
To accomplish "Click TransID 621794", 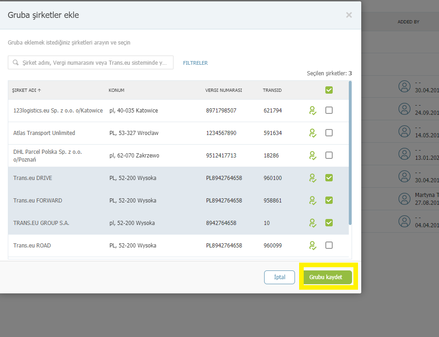I will [x=273, y=111].
